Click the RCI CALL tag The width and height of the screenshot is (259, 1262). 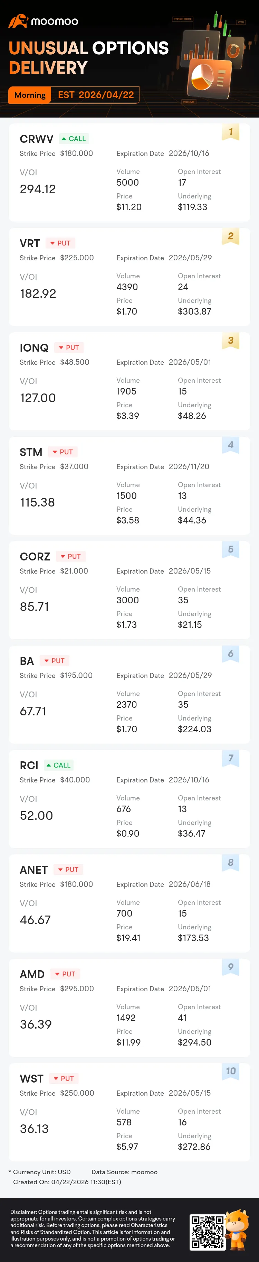click(x=59, y=765)
